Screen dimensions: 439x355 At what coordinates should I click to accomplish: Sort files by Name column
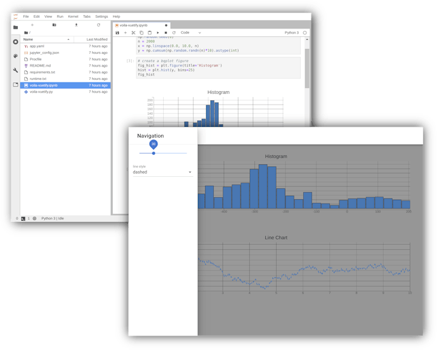click(x=47, y=39)
